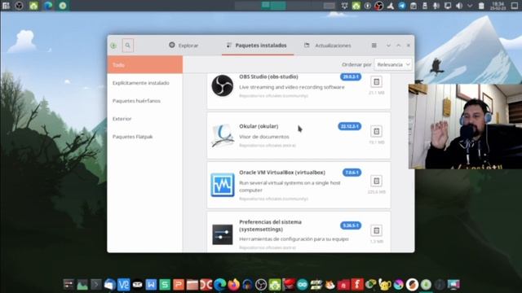Switch to the Actualizaciones tab
The width and height of the screenshot is (522, 293).
[x=328, y=46]
